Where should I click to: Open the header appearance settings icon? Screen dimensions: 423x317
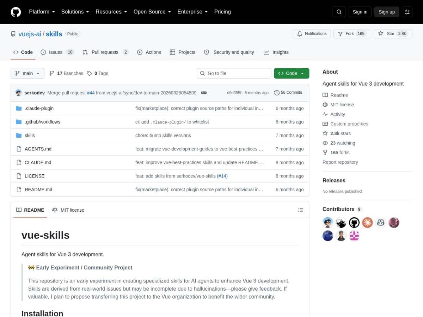(x=407, y=12)
